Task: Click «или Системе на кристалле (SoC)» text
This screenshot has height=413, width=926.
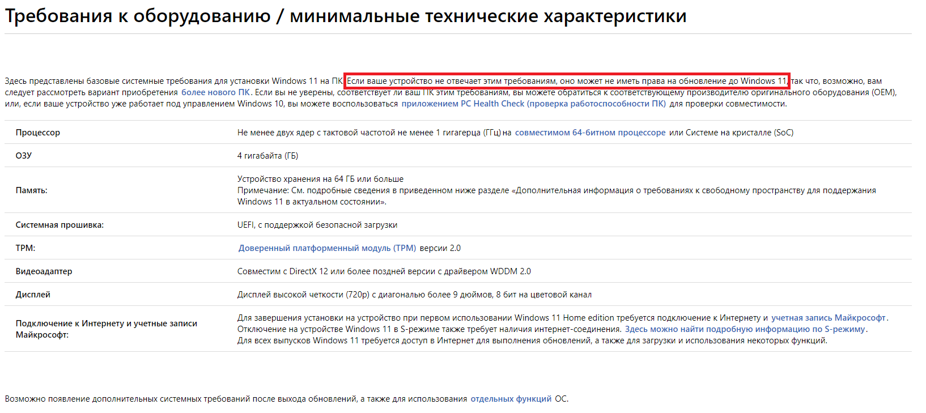Action: point(732,133)
